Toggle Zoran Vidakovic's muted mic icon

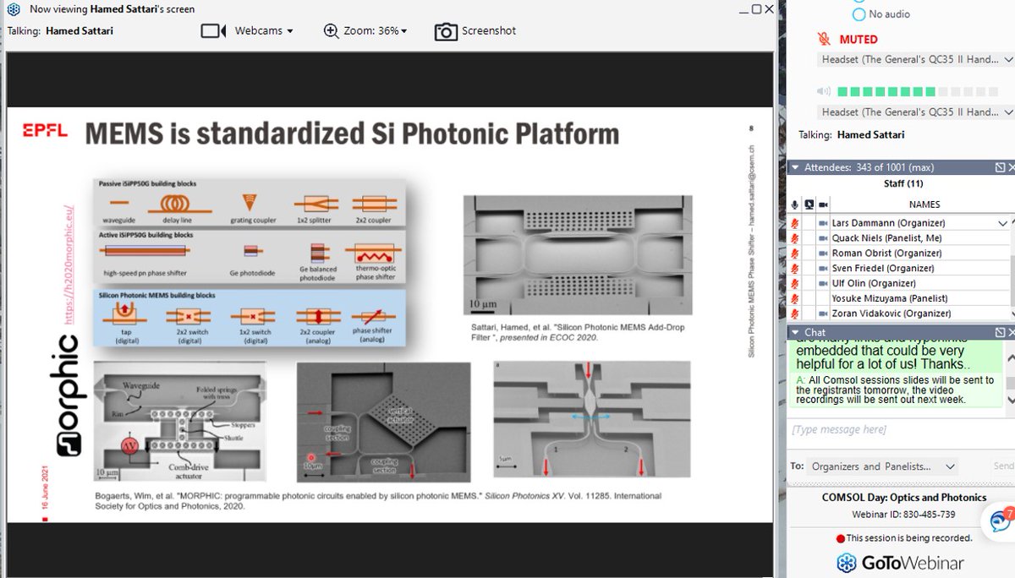click(794, 314)
